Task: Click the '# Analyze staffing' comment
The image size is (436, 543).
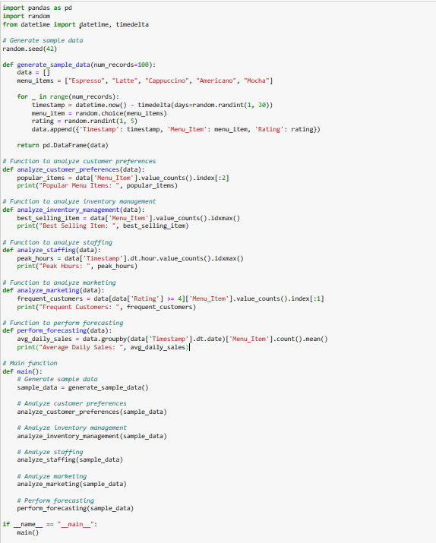Action: (x=50, y=452)
